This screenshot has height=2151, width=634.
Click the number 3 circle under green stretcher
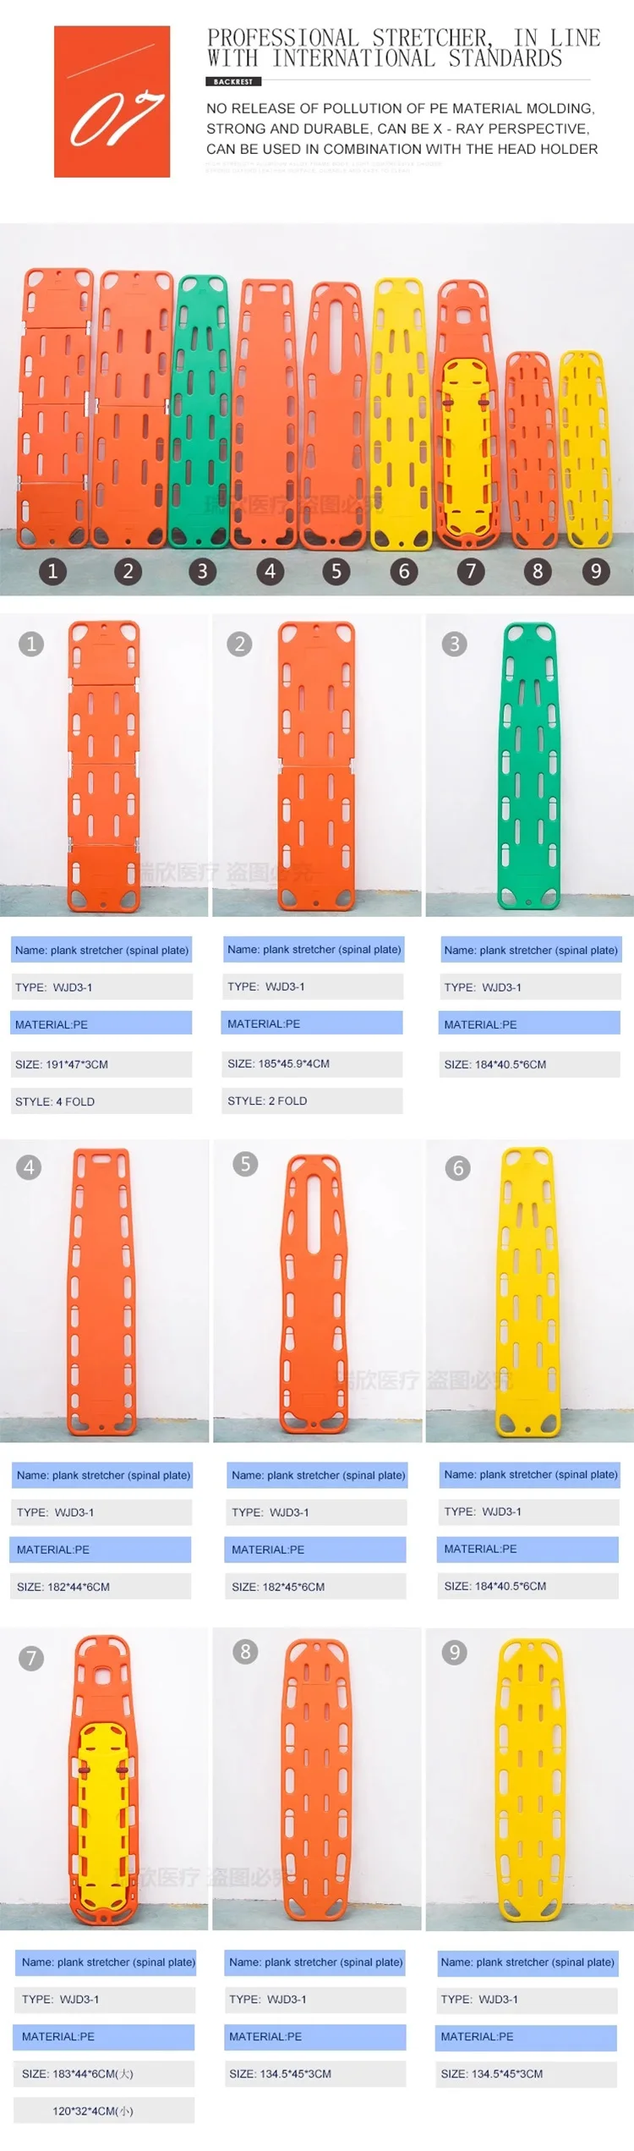pyautogui.click(x=202, y=571)
